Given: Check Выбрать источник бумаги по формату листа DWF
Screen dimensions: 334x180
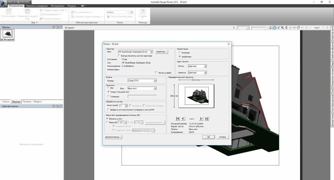Looking at the screenshot, I should coord(108,110).
